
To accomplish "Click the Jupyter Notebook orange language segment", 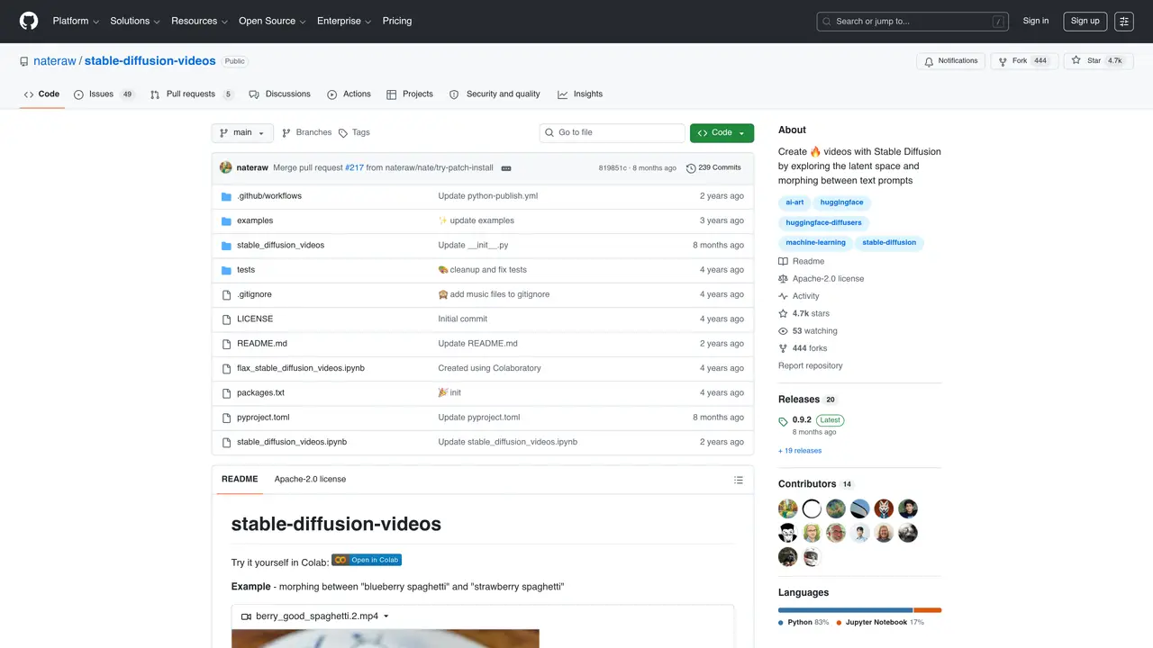I will 928,610.
